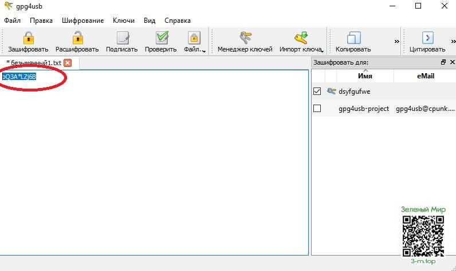Expand hidden toolbar items after Копировать
The image size is (456, 271).
[396, 41]
